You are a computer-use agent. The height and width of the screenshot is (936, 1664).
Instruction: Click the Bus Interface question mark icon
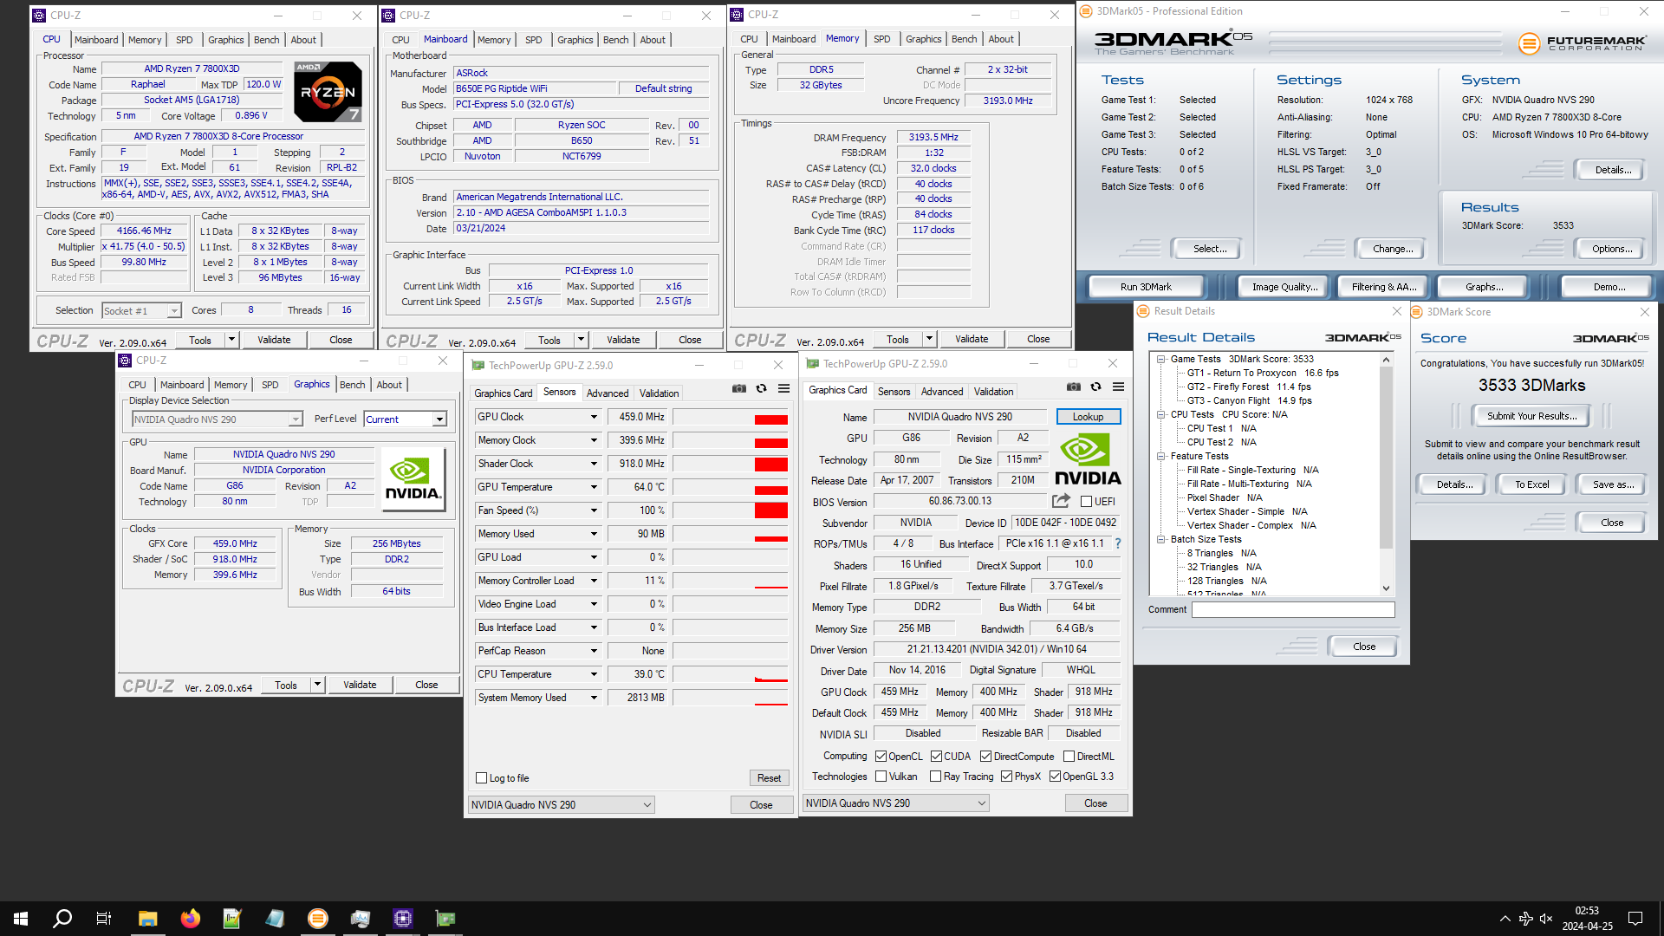pos(1118,543)
